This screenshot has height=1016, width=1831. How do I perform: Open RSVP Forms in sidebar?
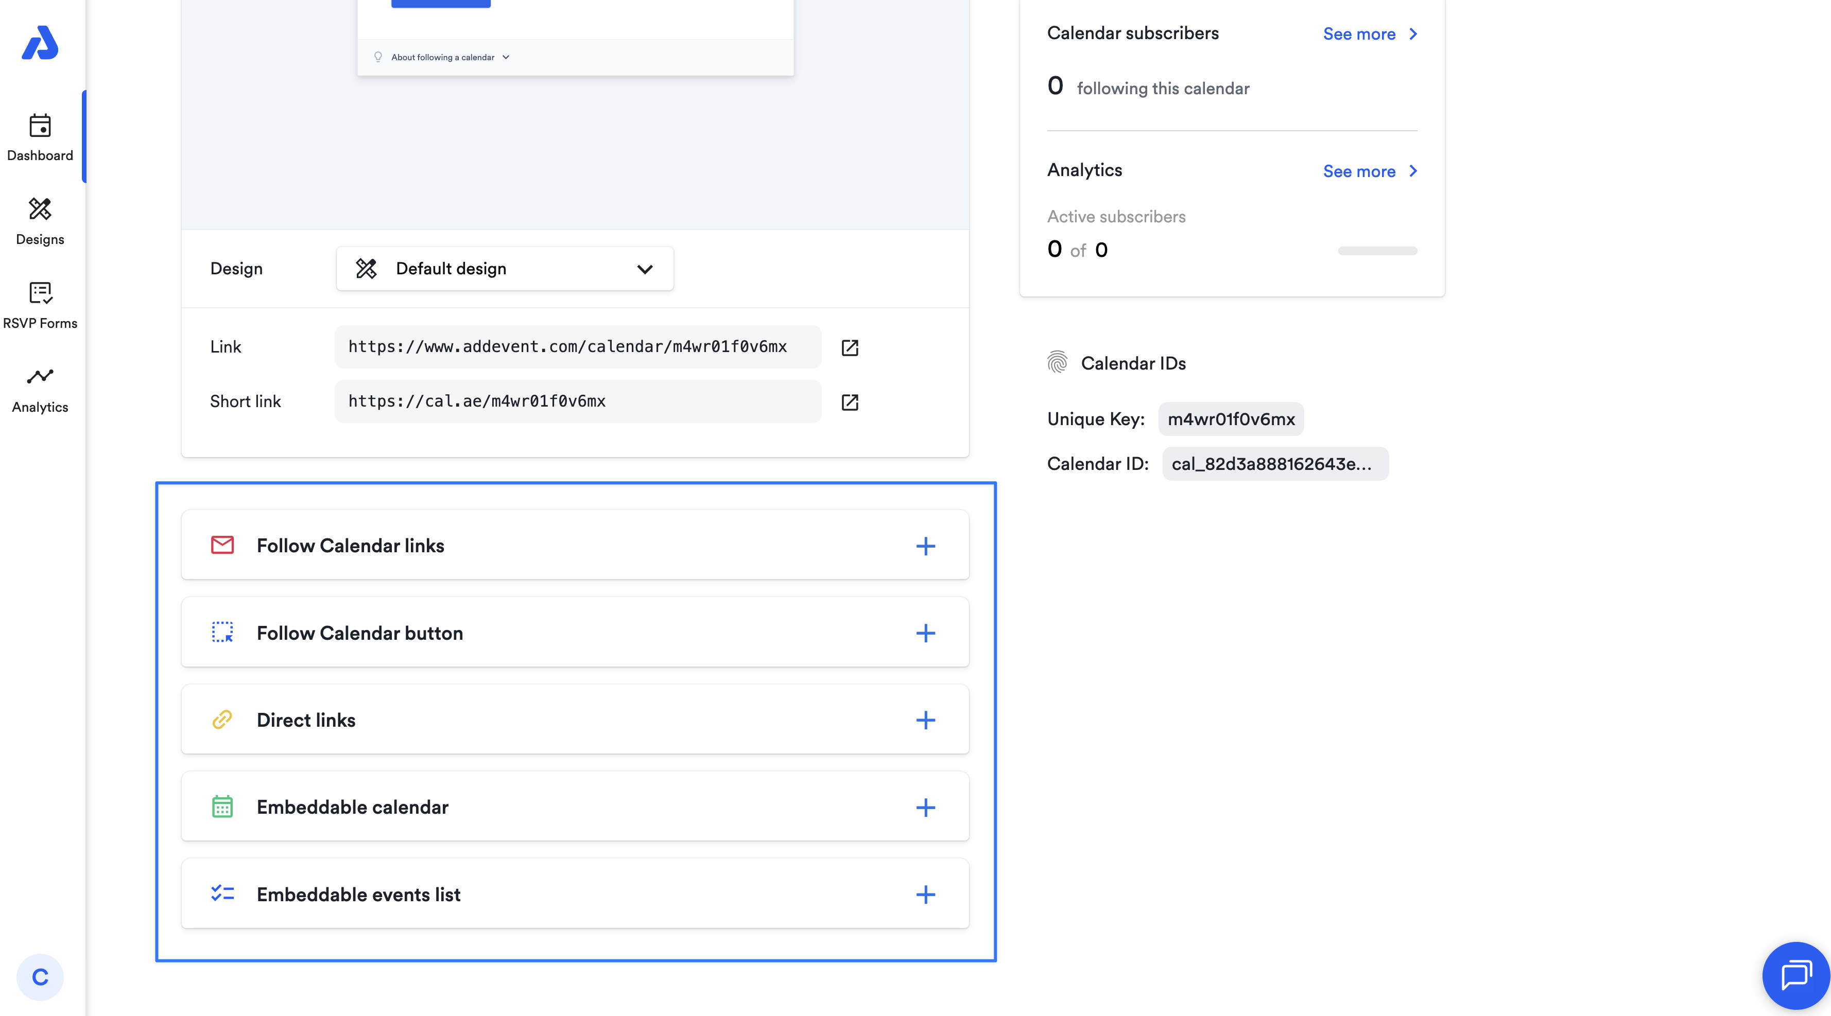(40, 305)
